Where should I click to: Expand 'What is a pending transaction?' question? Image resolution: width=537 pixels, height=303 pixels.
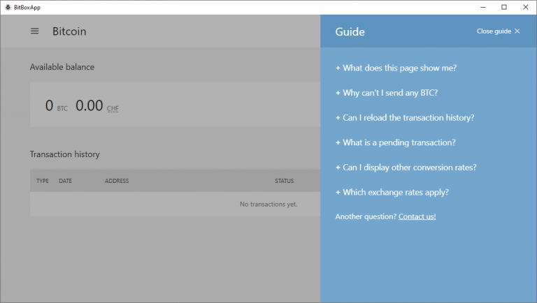pos(395,142)
